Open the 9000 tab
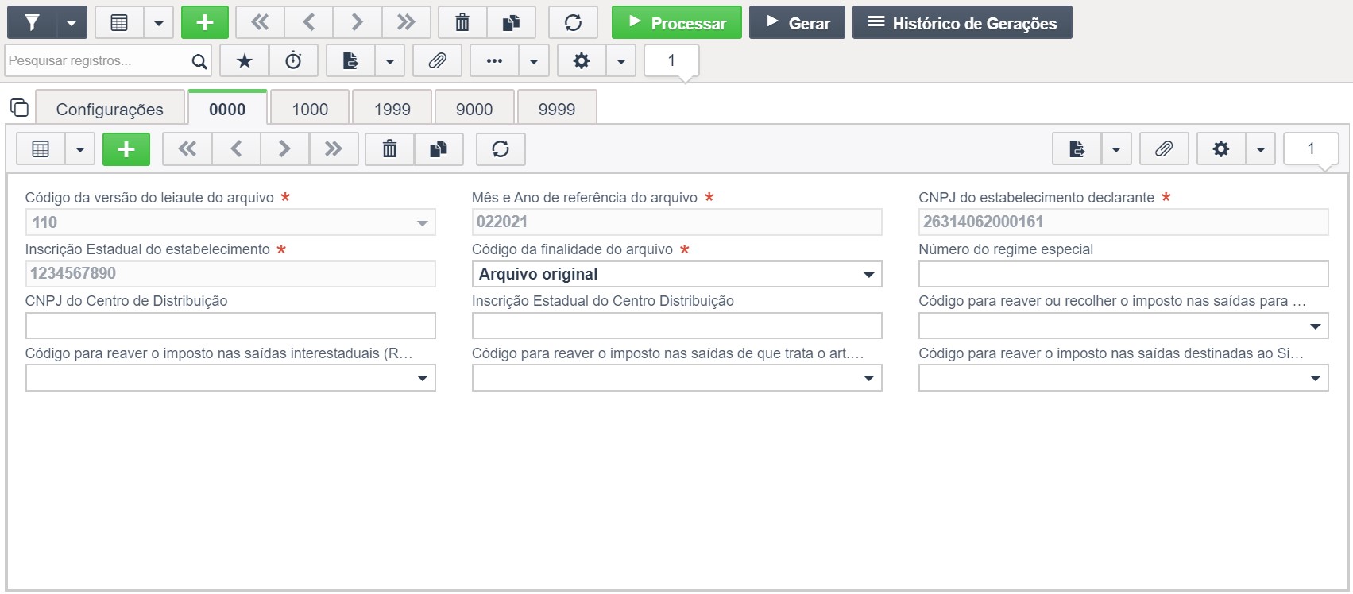This screenshot has height=594, width=1353. point(474,109)
